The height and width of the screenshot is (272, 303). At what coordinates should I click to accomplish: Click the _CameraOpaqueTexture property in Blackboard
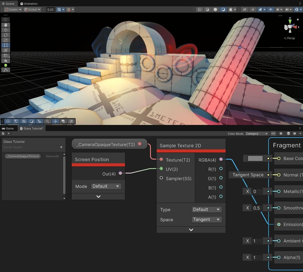tap(23, 156)
